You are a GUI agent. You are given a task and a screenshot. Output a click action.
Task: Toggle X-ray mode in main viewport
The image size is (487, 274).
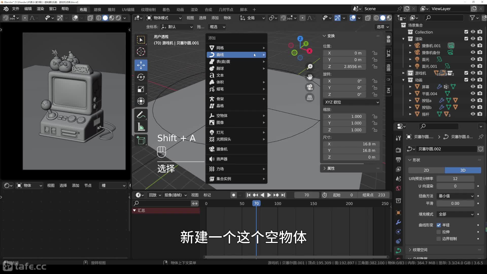click(368, 18)
